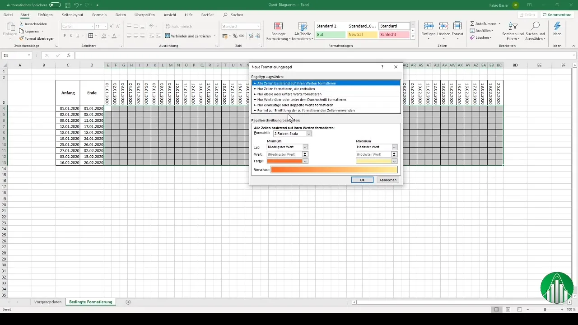Screen dimensions: 578x325
Task: Switch to Vorgangsdaten sheet tab
Action: (x=48, y=302)
